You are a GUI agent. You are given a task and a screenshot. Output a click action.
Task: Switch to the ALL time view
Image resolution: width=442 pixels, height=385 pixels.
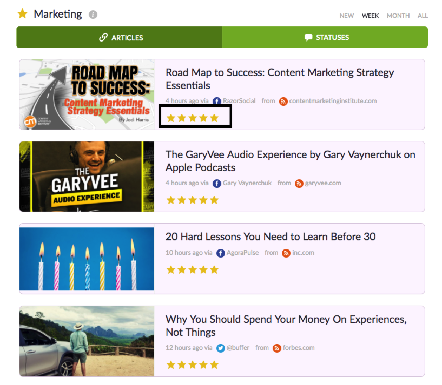422,16
